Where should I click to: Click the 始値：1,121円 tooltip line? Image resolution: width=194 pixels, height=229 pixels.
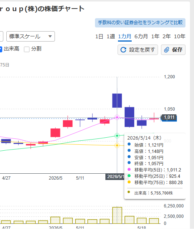coord(149,145)
